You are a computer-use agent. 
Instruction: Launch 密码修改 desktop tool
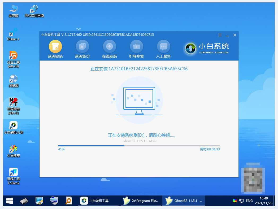tap(13, 103)
